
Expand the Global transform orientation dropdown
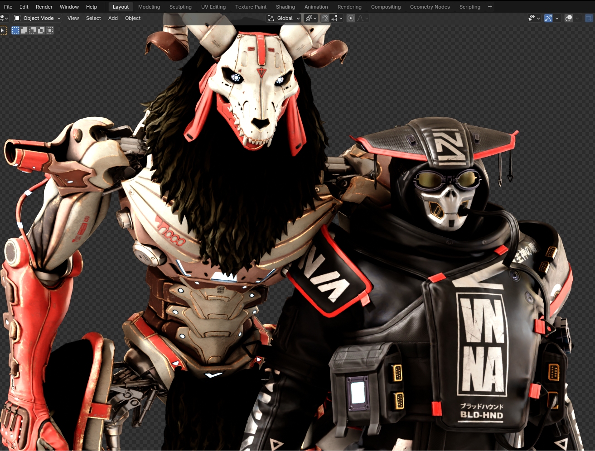tap(284, 18)
